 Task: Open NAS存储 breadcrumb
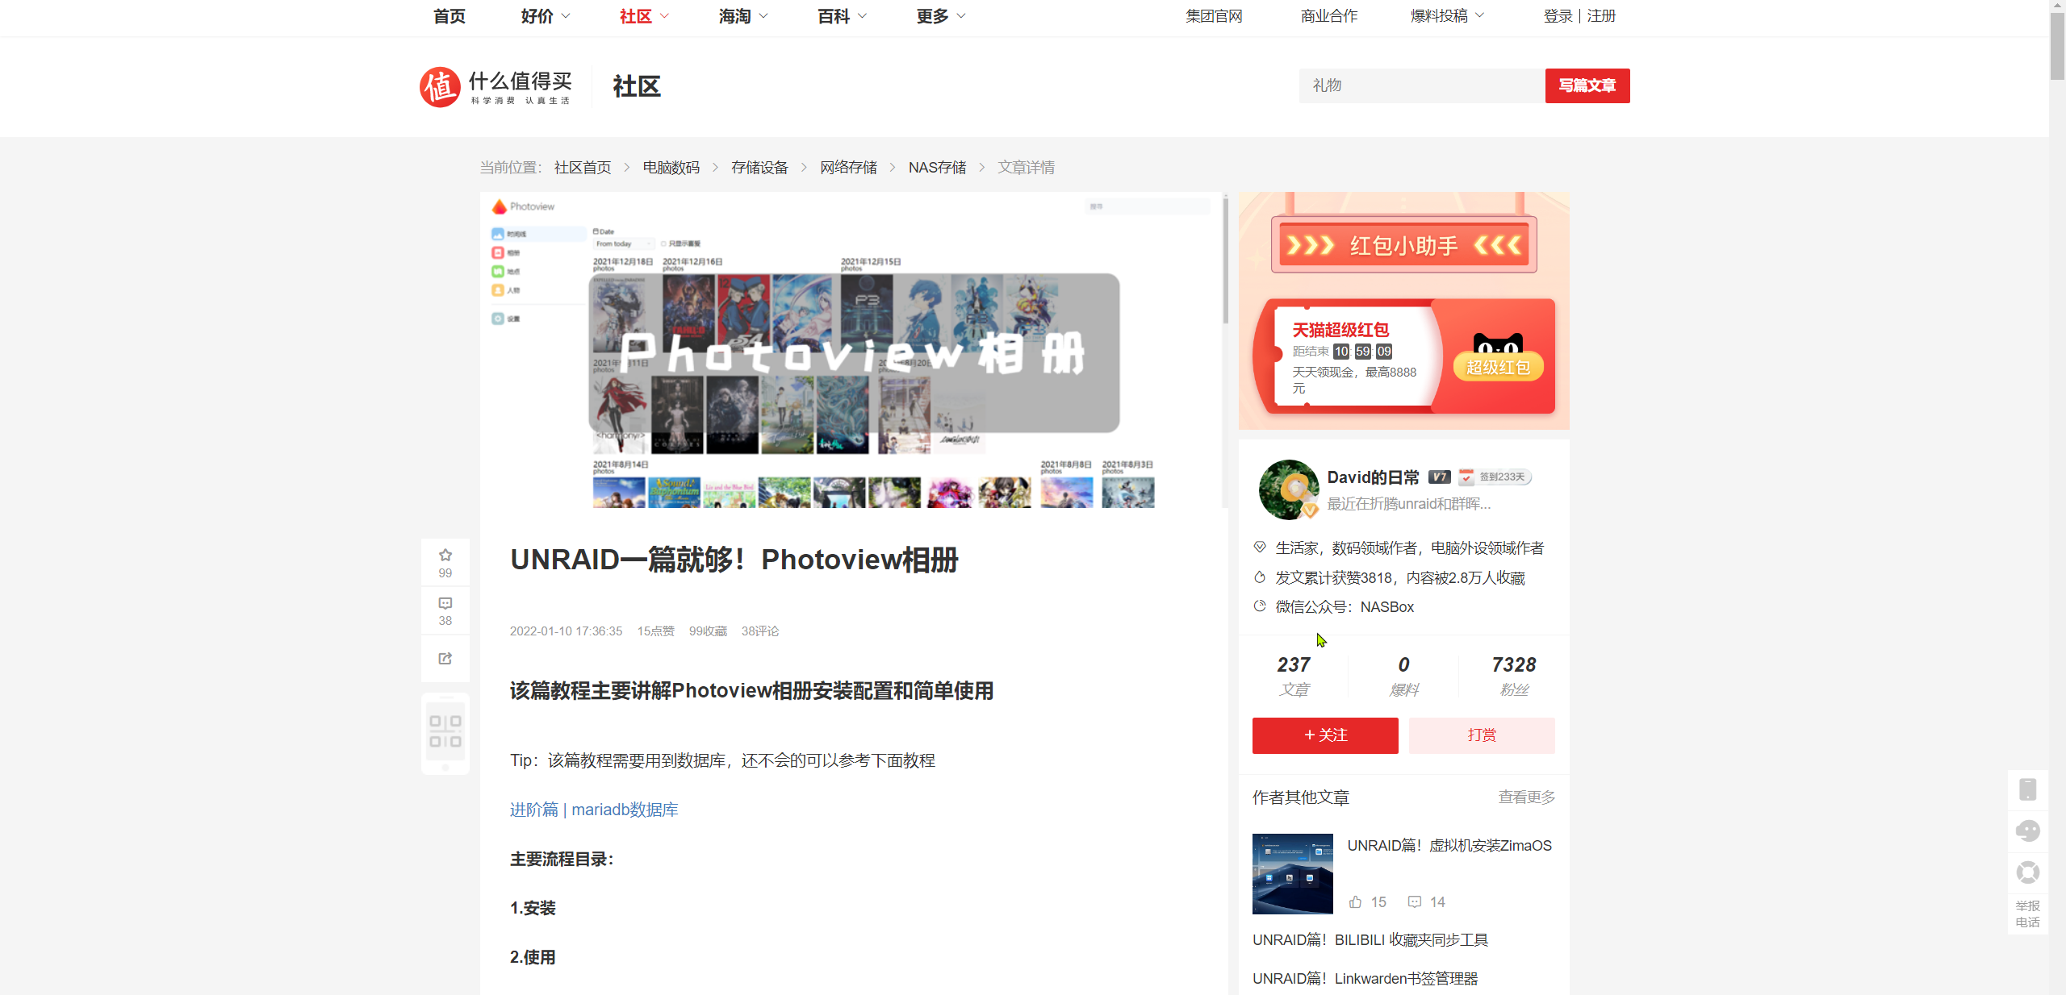(937, 168)
